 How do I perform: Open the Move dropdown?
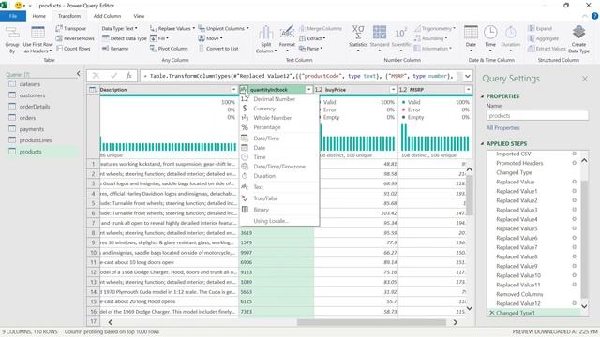(210, 38)
